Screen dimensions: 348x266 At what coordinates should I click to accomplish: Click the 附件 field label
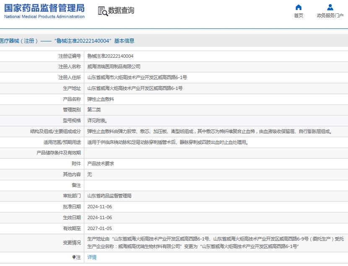click(76, 164)
